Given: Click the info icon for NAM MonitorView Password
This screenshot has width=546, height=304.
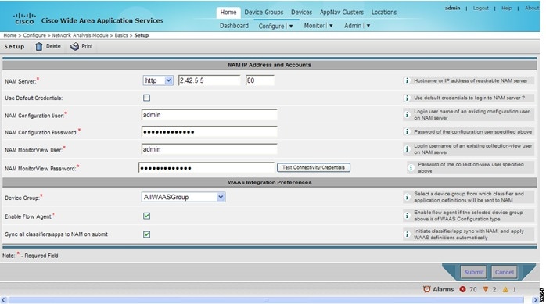Looking at the screenshot, I should (411, 168).
